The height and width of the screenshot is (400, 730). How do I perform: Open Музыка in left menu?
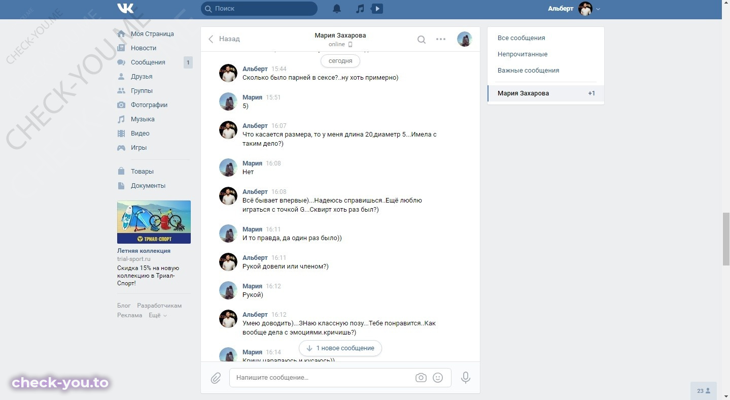[143, 119]
